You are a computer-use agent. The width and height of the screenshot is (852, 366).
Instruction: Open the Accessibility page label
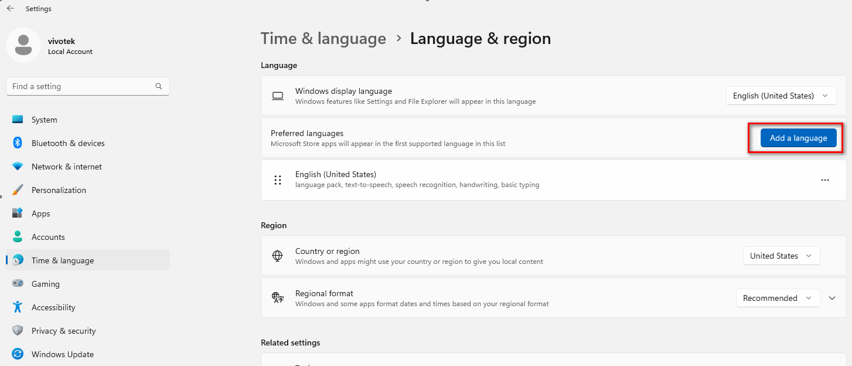pyautogui.click(x=53, y=307)
